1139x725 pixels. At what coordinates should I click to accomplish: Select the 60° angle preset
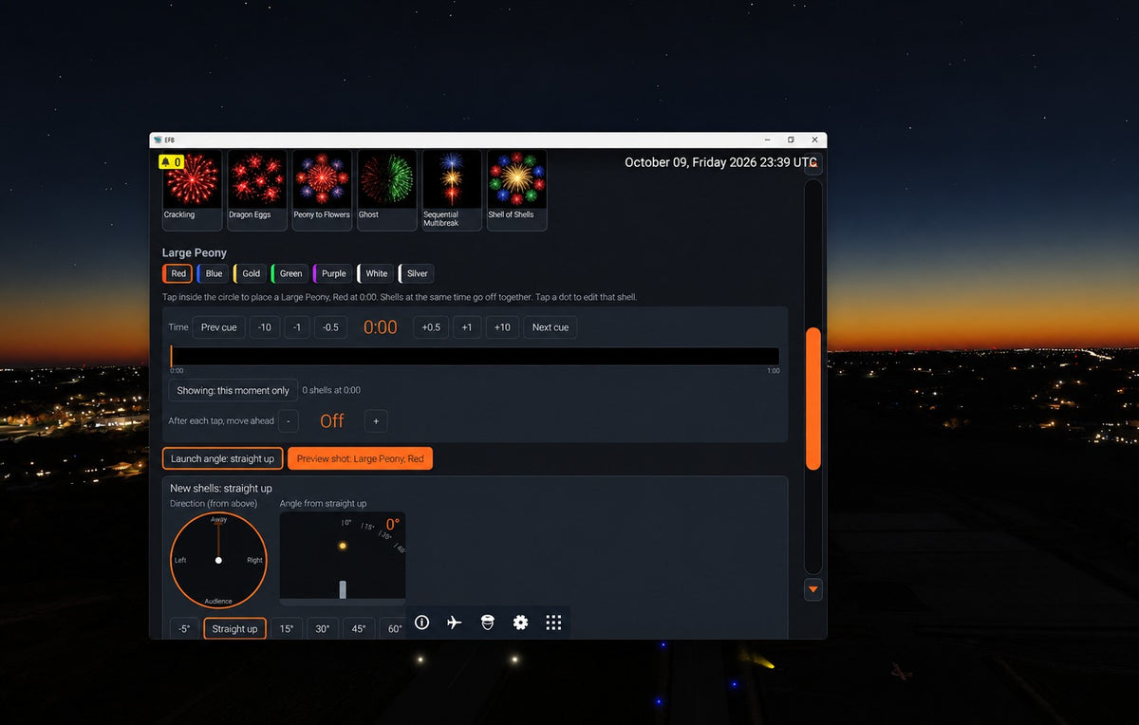pos(393,628)
